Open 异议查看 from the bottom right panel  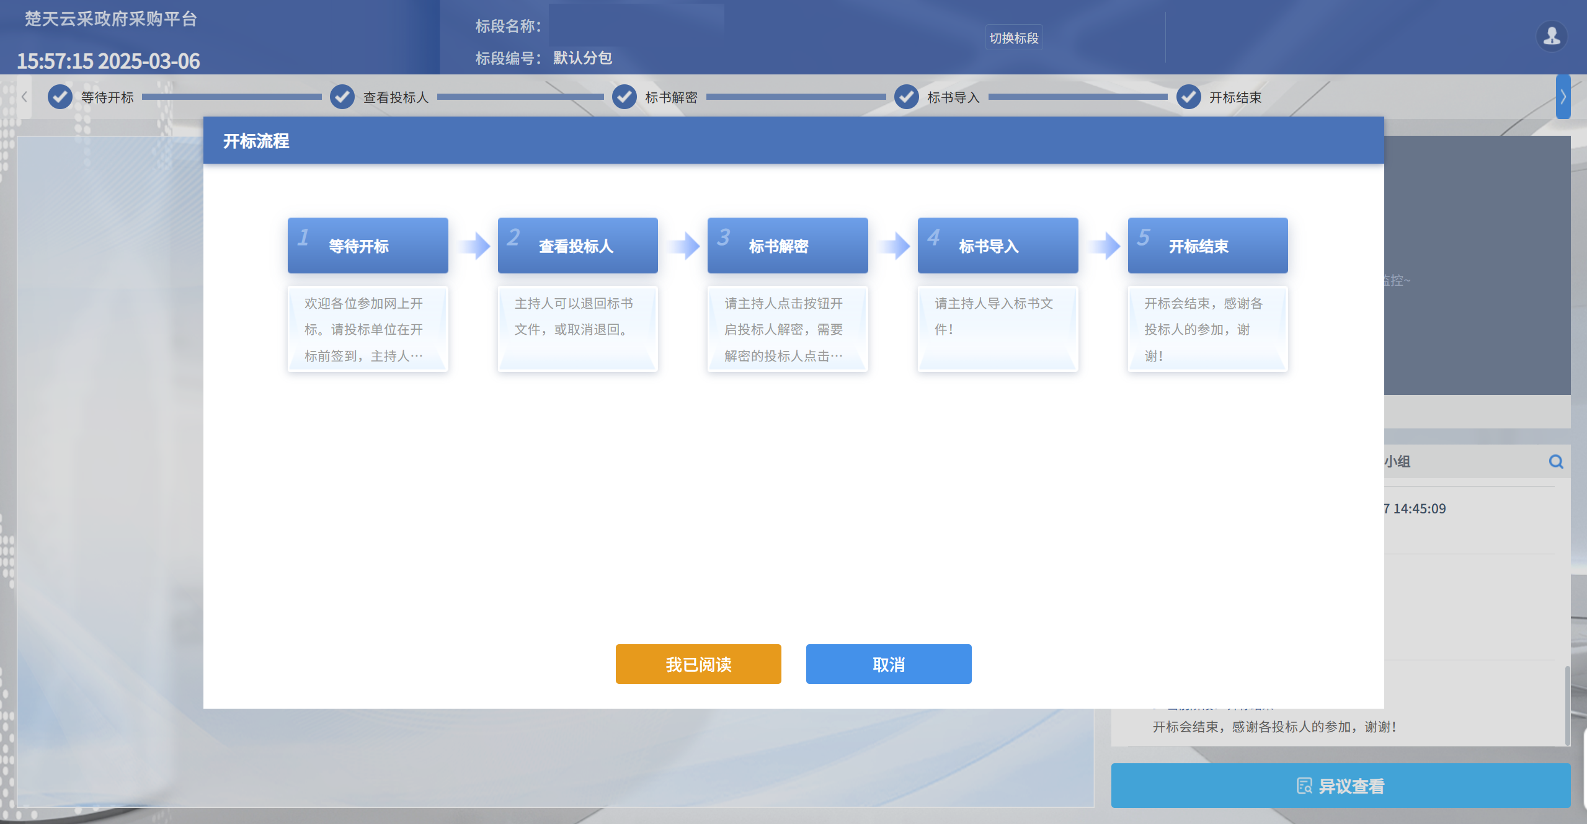1343,786
